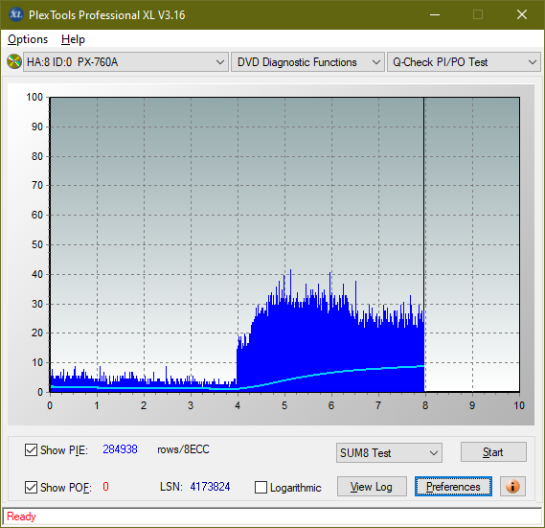Click the PlexTools XL app icon
The width and height of the screenshot is (545, 528).
pos(15,14)
